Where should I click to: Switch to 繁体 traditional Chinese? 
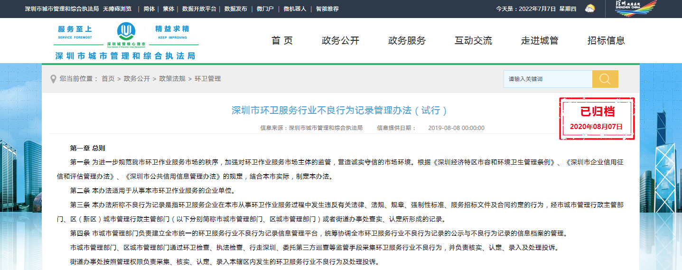(x=168, y=9)
